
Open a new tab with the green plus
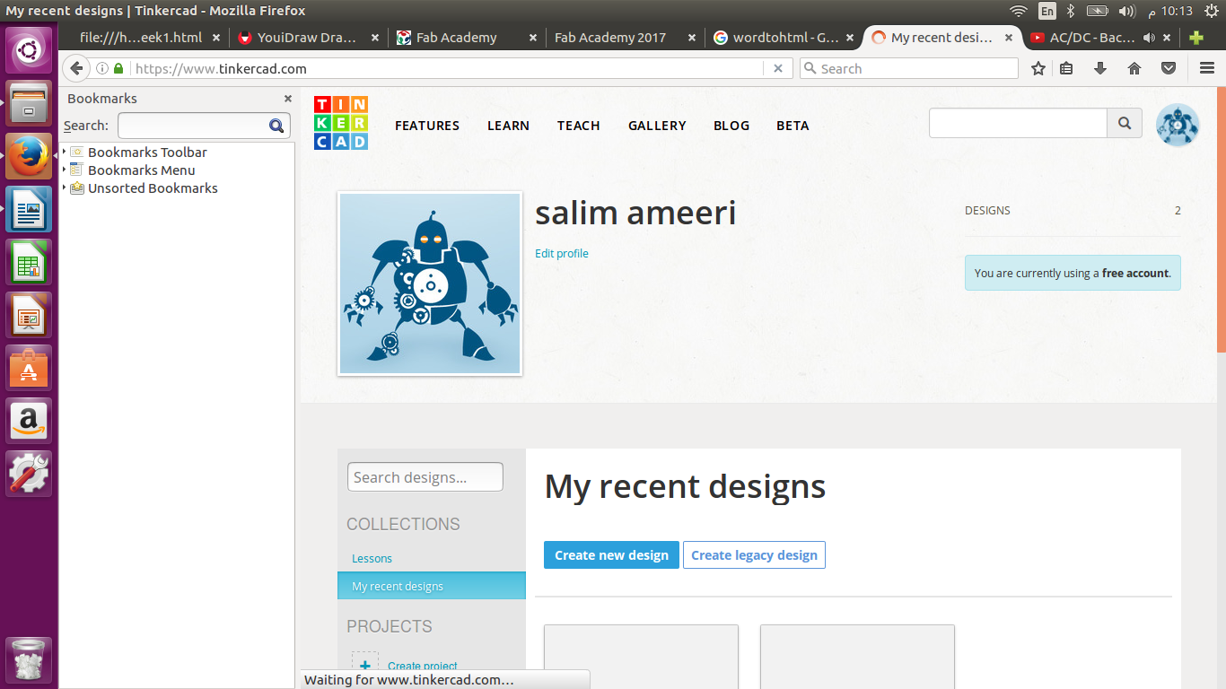[1196, 38]
